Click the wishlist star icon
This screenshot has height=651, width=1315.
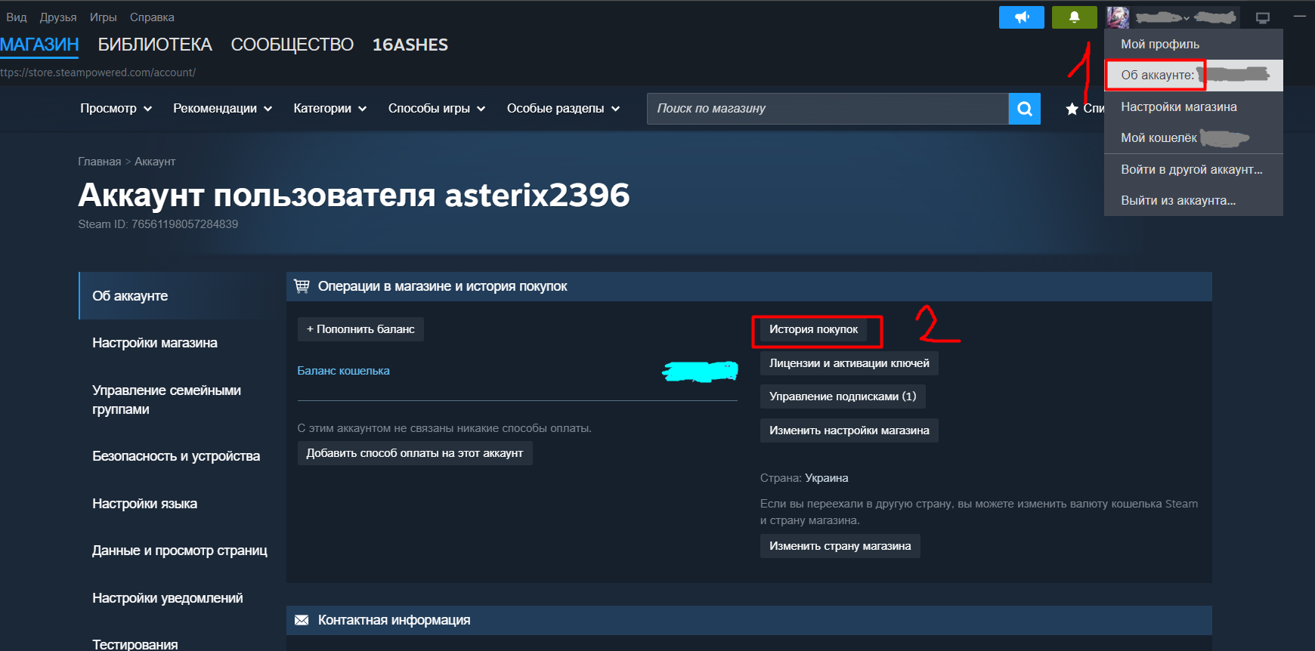(x=1072, y=109)
